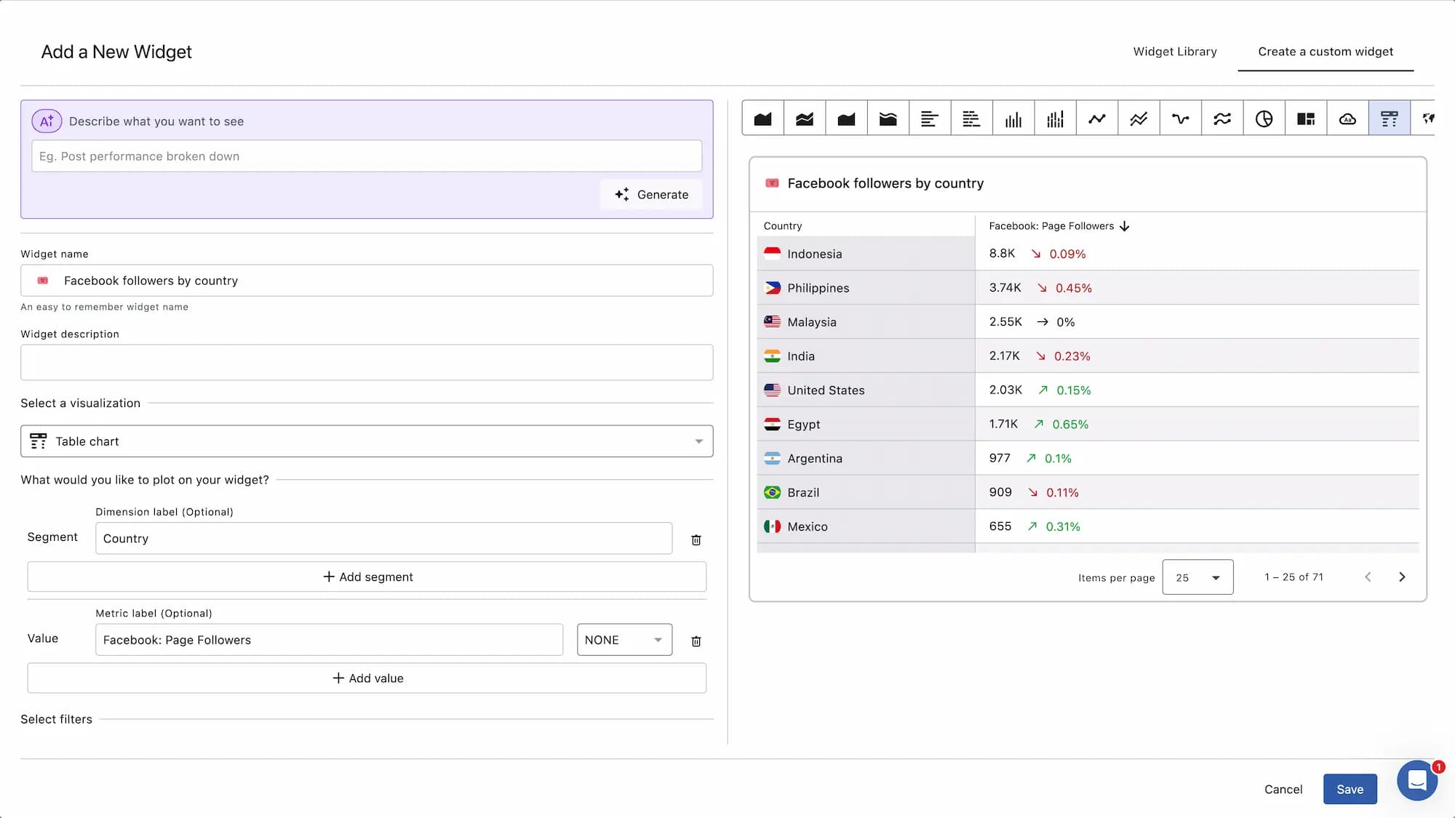
Task: Save the new widget
Action: (x=1350, y=789)
